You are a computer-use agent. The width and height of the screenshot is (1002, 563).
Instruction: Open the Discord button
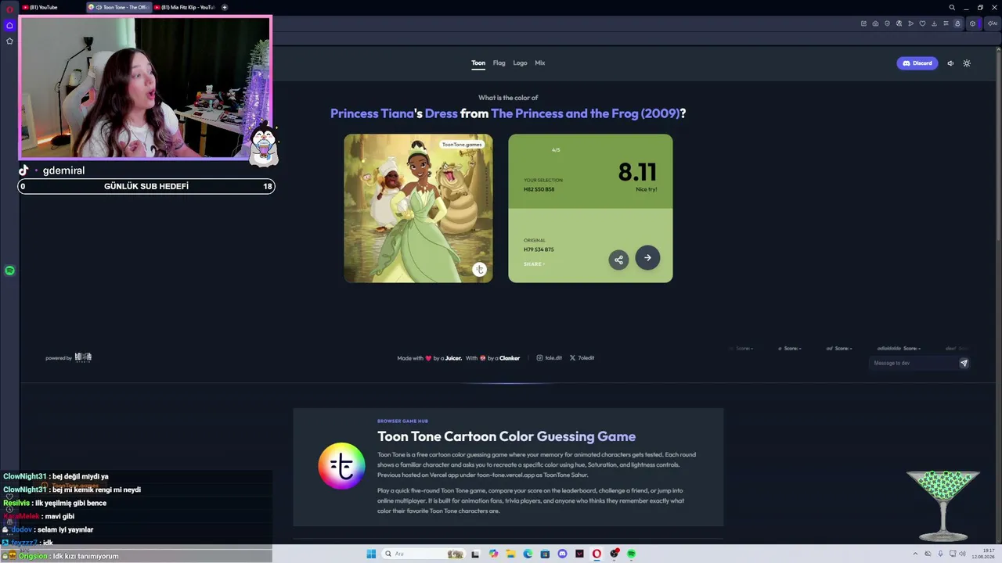tap(917, 63)
